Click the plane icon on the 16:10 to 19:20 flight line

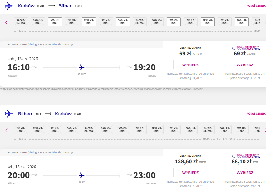[x=82, y=67]
